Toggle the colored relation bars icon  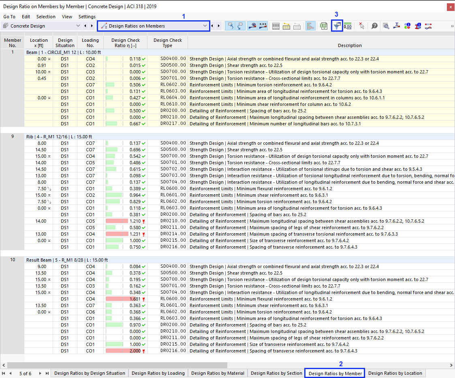click(310, 26)
